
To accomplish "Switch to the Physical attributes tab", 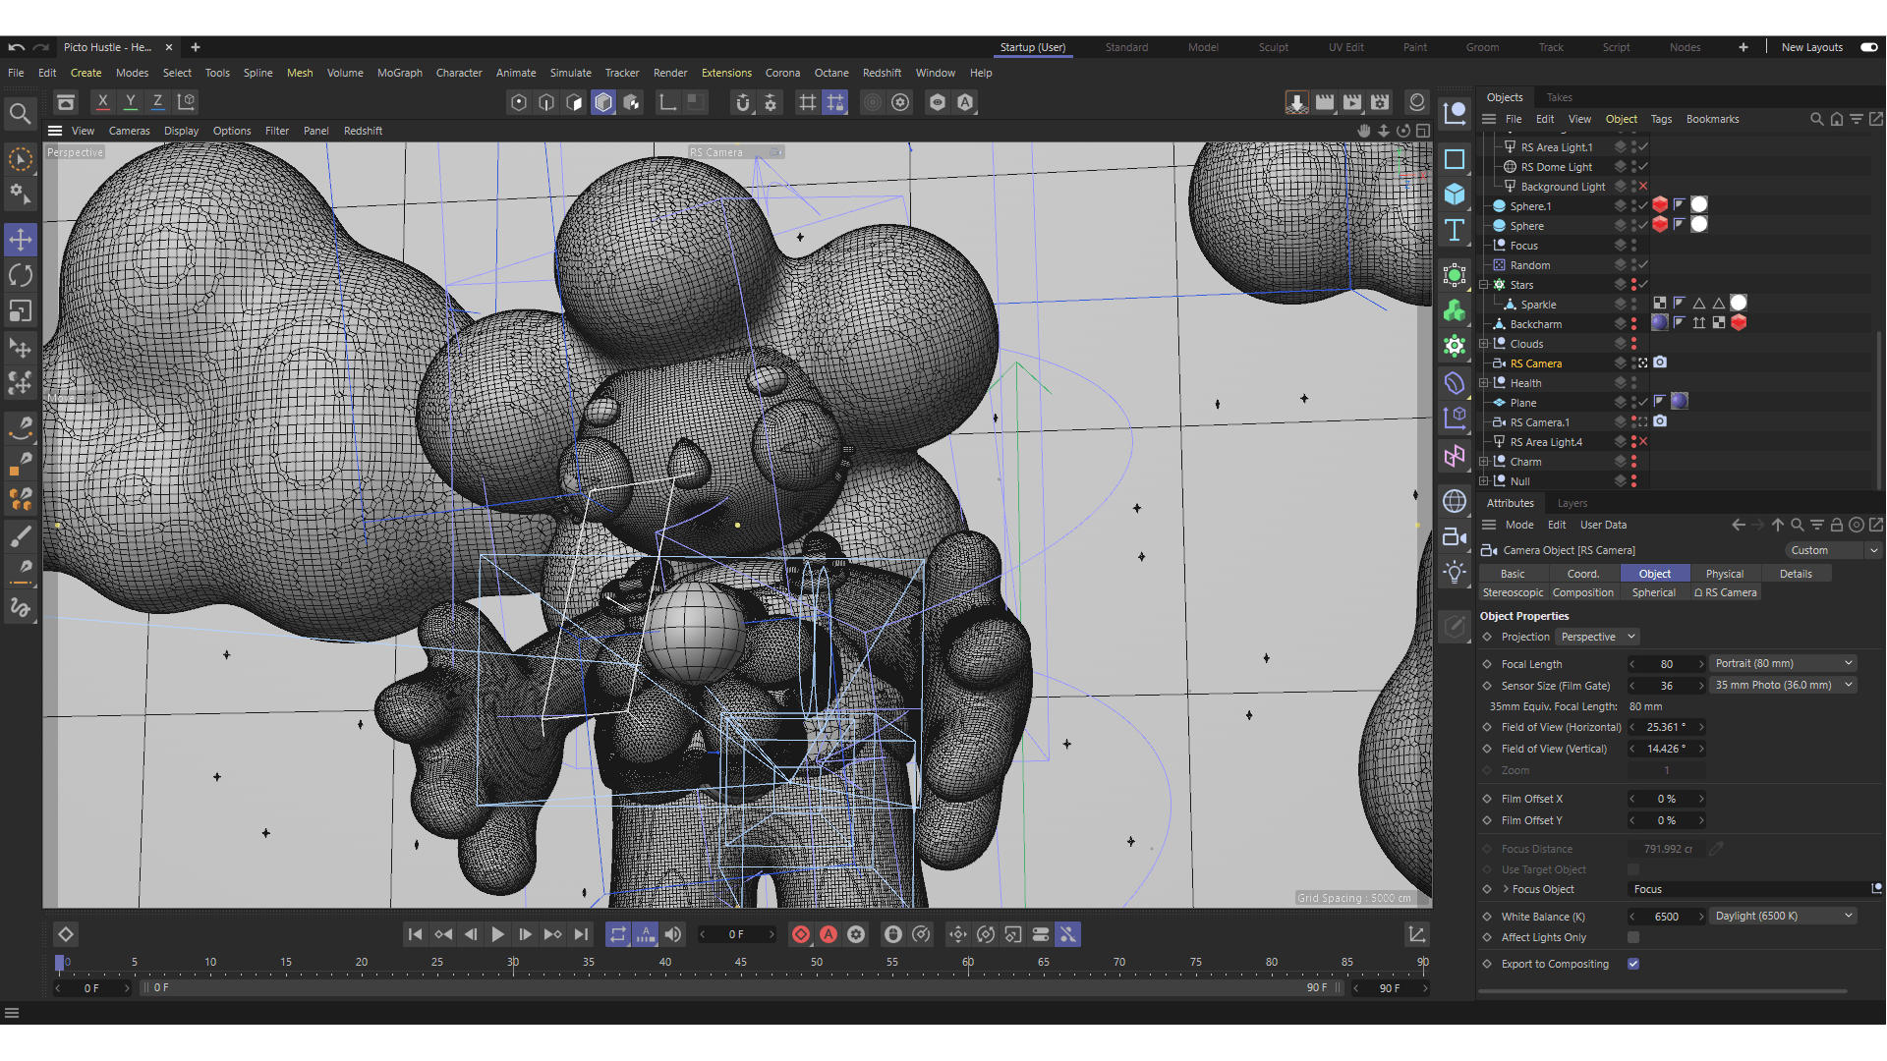I will tap(1724, 574).
